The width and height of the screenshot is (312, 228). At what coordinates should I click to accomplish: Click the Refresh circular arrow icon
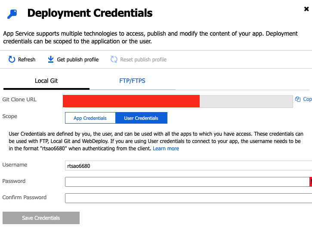[12, 59]
